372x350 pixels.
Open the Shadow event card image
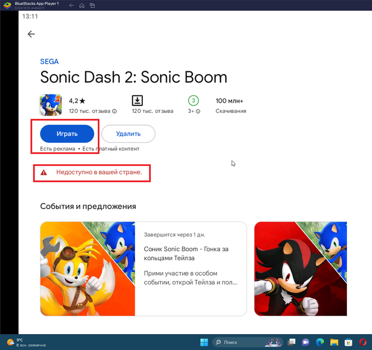click(x=300, y=269)
